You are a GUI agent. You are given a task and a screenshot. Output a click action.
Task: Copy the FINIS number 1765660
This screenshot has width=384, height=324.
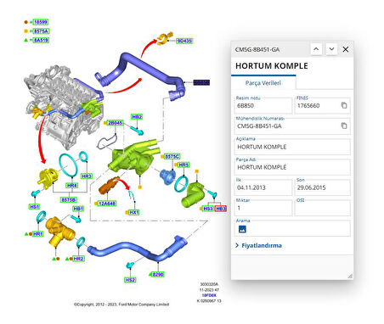[x=344, y=105]
